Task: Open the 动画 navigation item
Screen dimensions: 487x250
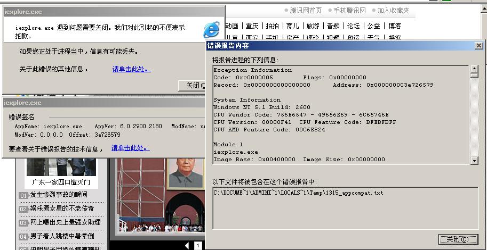Action: click(231, 26)
